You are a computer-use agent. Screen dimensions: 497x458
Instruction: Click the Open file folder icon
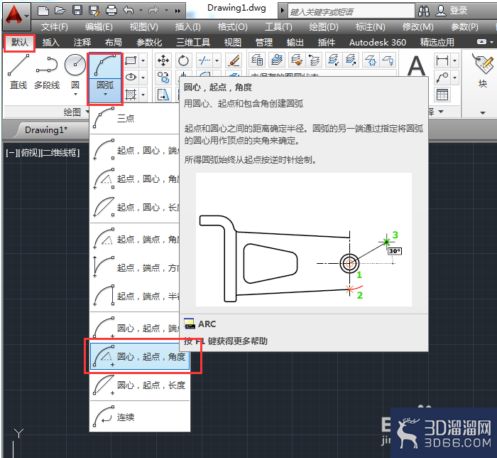click(60, 11)
